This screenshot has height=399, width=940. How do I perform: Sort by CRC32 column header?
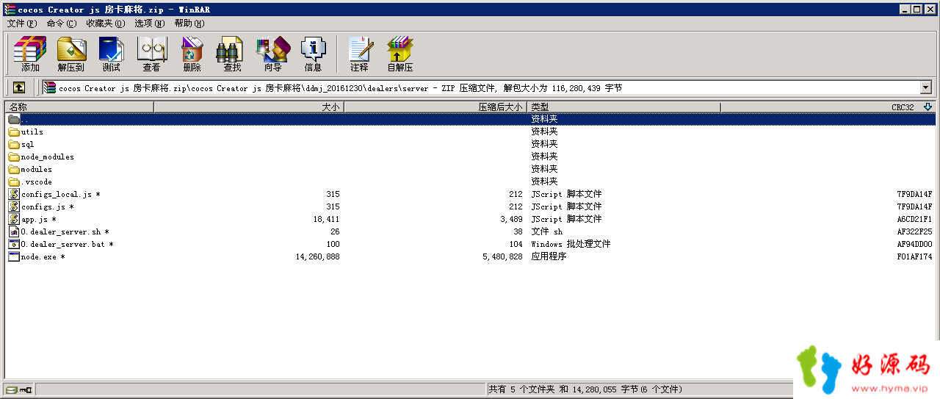coord(828,107)
